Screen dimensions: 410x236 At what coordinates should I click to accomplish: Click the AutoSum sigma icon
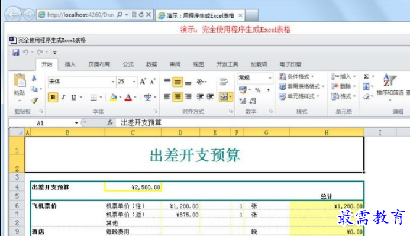click(366, 76)
